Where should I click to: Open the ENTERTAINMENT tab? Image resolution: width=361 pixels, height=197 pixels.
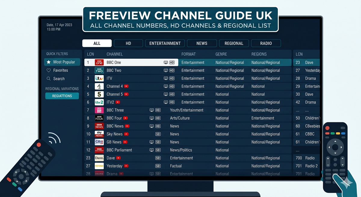pyautogui.click(x=165, y=43)
